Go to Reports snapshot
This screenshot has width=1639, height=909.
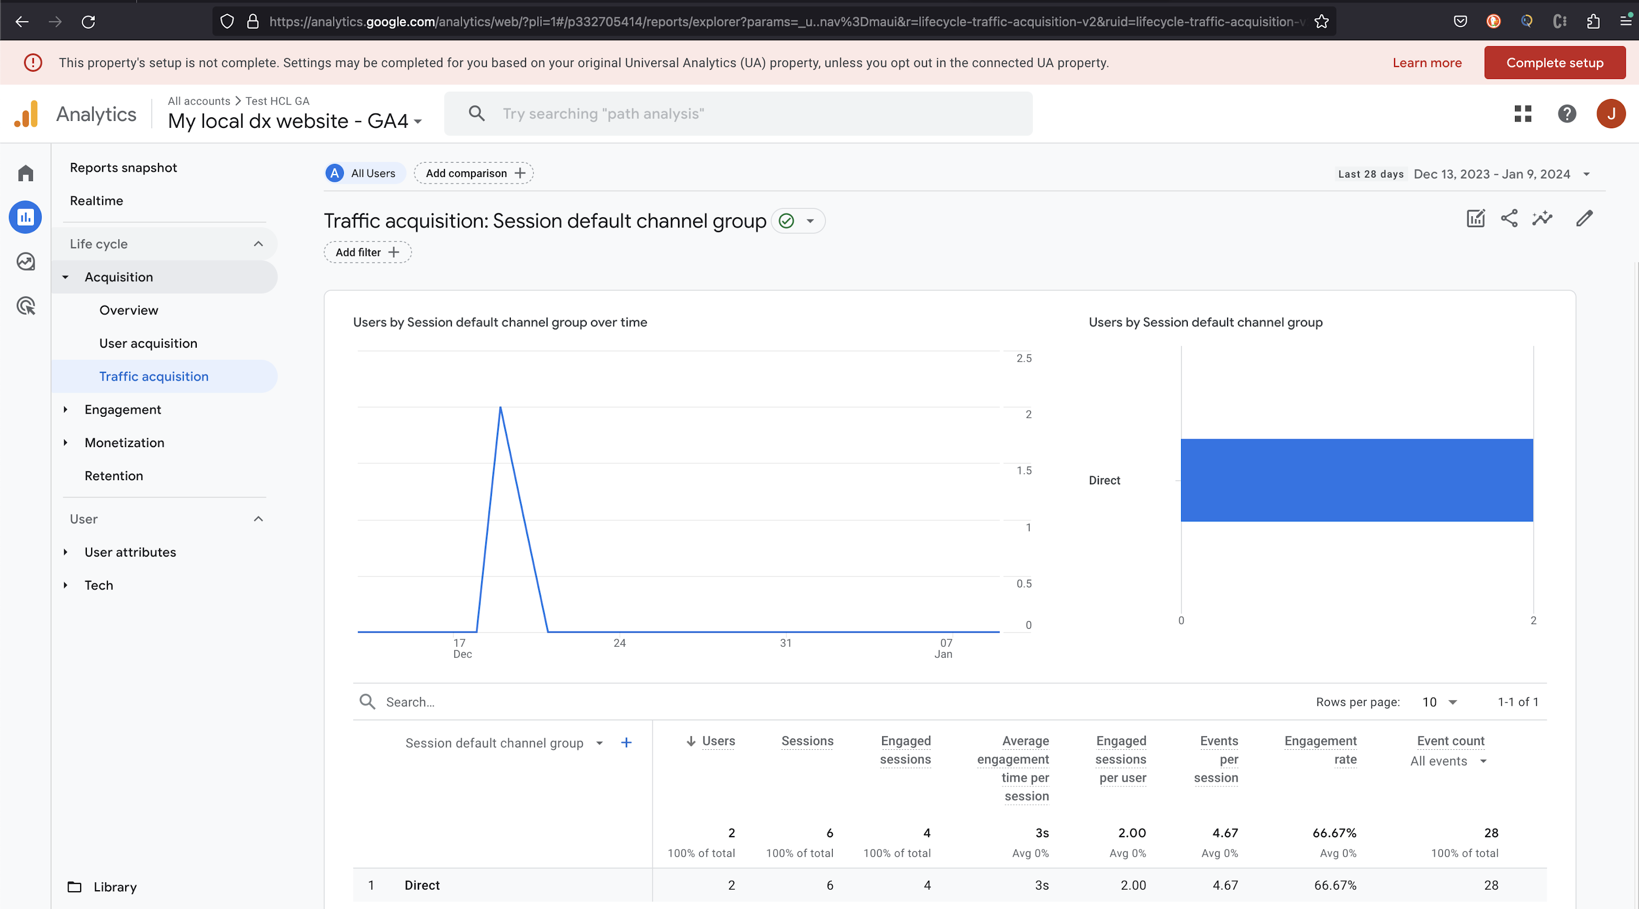pos(124,168)
